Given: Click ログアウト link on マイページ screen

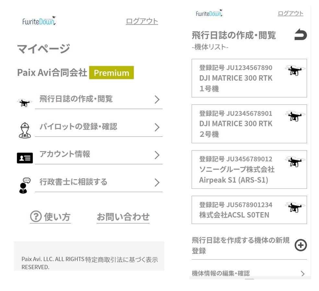Looking at the screenshot, I should (x=142, y=21).
